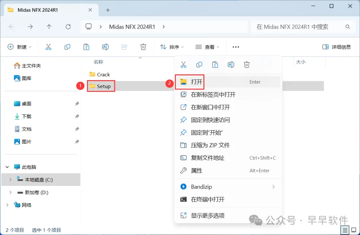Choose 打开 in the context menu
Viewport: 360px width, 235px height.
tap(228, 82)
